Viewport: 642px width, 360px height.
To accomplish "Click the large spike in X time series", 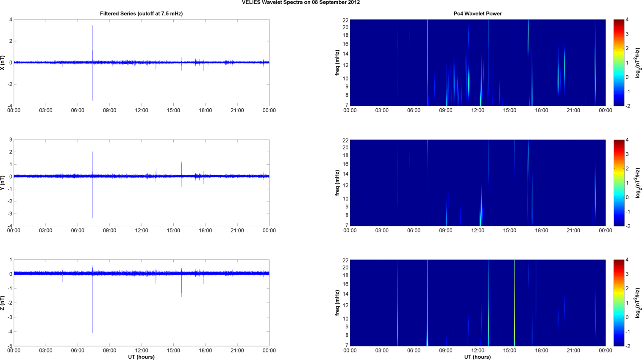I will (92, 38).
